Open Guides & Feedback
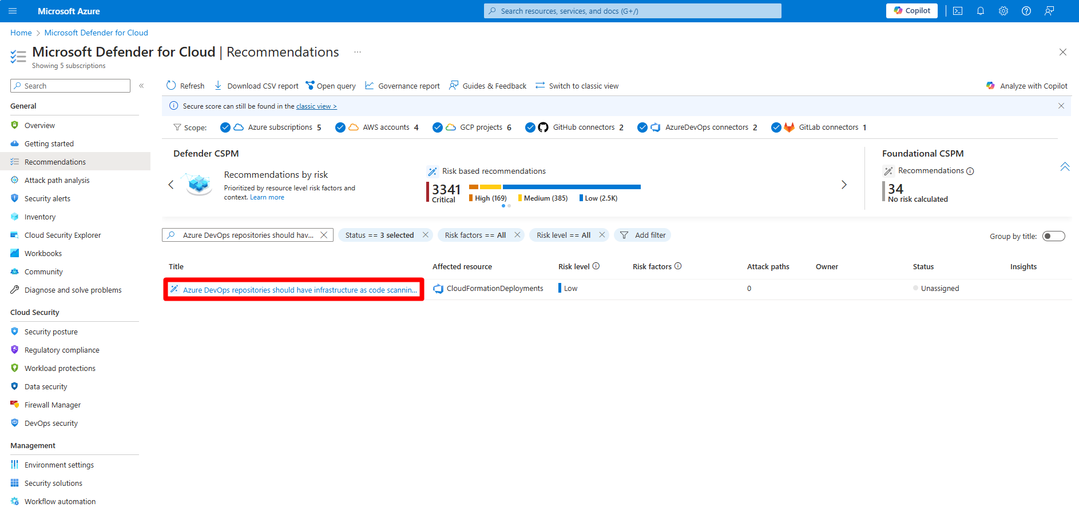Screen dimensions: 1079x515 [x=488, y=86]
